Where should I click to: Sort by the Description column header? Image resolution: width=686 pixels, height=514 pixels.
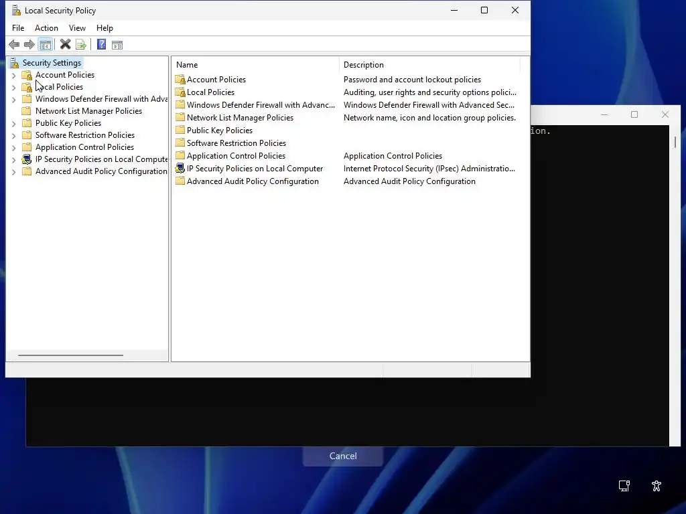[x=429, y=65]
